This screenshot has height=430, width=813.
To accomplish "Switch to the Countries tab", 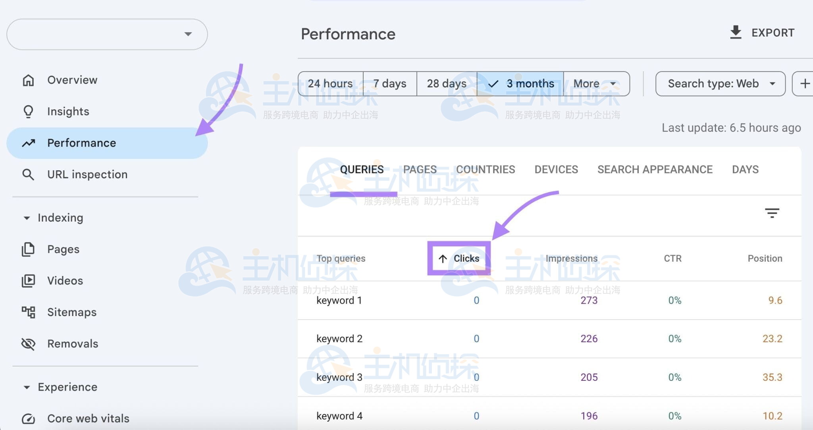I will (x=485, y=170).
